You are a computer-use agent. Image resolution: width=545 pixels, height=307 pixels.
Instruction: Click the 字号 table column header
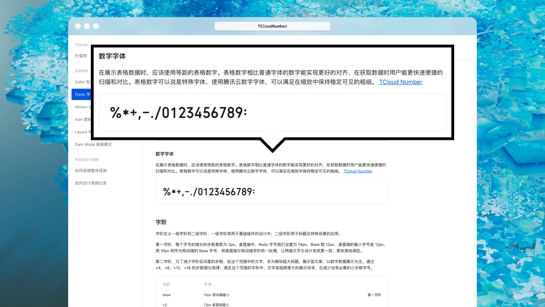point(207,284)
